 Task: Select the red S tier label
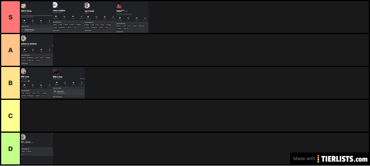[11, 17]
